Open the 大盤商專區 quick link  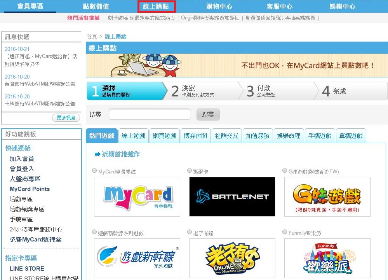coord(25,179)
